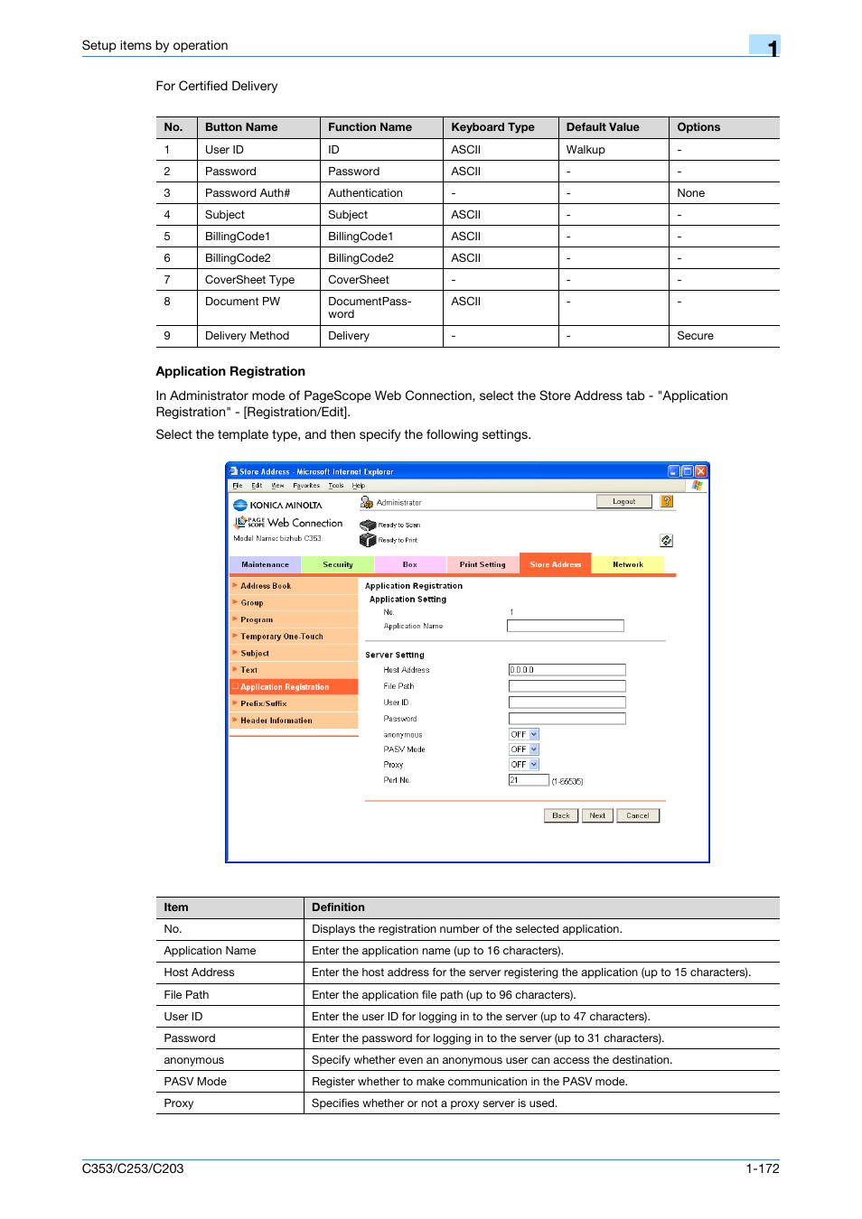Maximize the Internet Explorer window
Image resolution: width=862 pixels, height=1219 pixels.
click(x=687, y=471)
